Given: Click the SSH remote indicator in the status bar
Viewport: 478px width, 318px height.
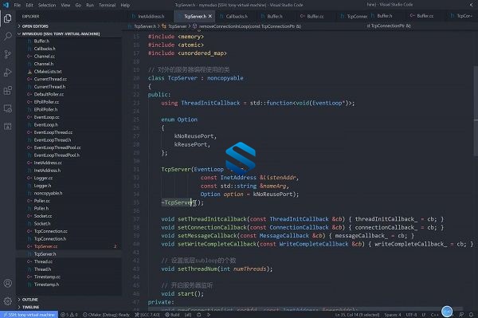Looking at the screenshot, I should coord(29,315).
